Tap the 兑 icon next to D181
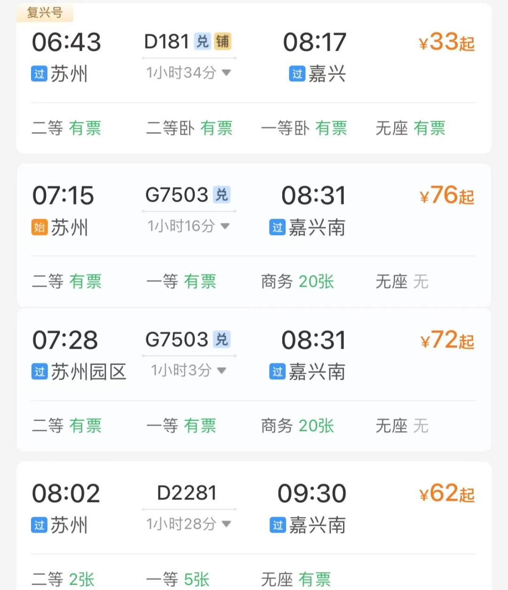This screenshot has height=590, width=508. tap(202, 42)
